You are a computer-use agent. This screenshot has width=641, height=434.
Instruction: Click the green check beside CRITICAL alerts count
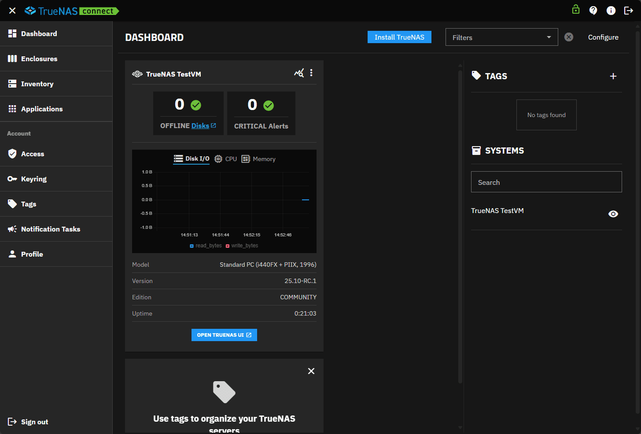tap(269, 106)
